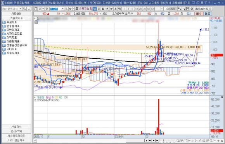The image size is (225, 144).
Task: Click the menu search magnifier in left panel
Action: pos(24,9)
